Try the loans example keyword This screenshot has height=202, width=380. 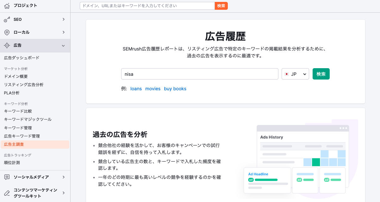136,89
